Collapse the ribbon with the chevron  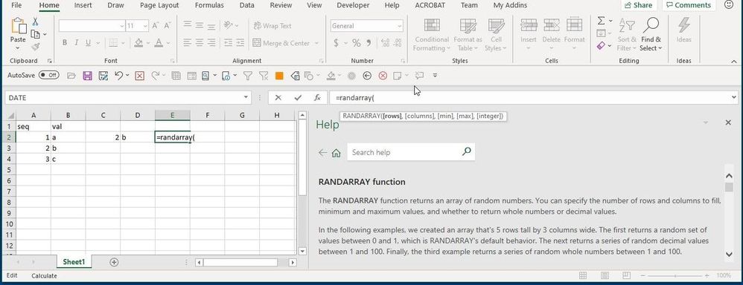734,61
